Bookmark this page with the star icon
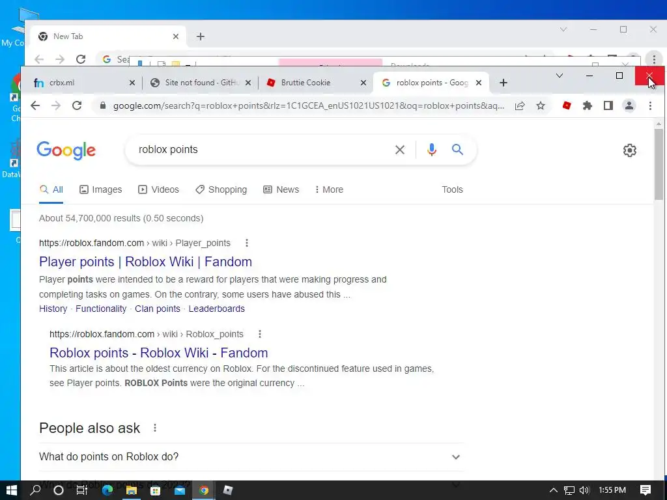The height and width of the screenshot is (500, 667). tap(540, 105)
